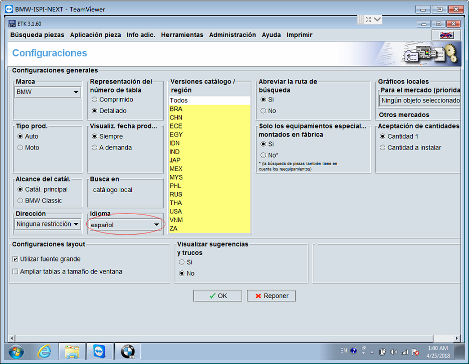This screenshot has height=364, width=469.
Task: Click the Reponer reset button
Action: pos(271,296)
